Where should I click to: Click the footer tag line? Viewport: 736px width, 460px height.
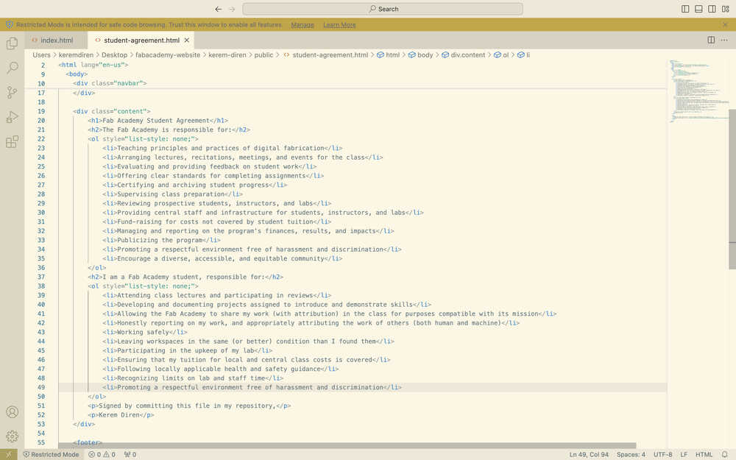[88, 442]
